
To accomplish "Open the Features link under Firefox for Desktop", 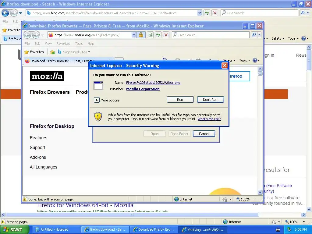I will (x=38, y=138).
